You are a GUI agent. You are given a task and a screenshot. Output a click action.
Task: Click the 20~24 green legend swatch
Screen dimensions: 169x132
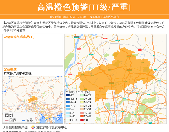[82, 99]
